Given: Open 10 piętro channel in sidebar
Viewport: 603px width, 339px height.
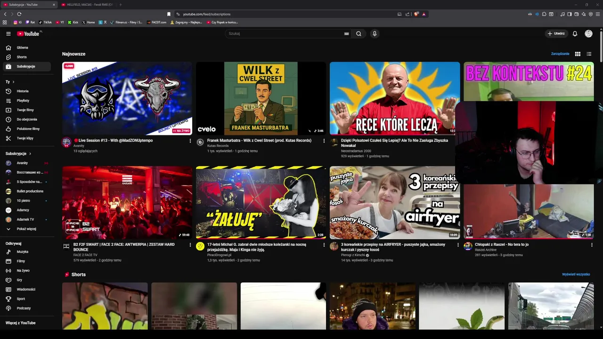Looking at the screenshot, I should 27,201.
